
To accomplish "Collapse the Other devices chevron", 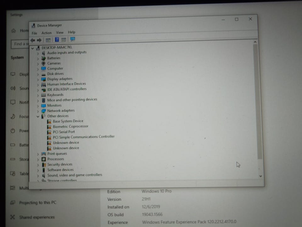I will tap(38, 116).
